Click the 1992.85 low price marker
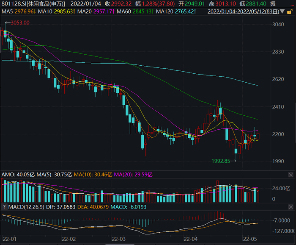 [x=221, y=161]
